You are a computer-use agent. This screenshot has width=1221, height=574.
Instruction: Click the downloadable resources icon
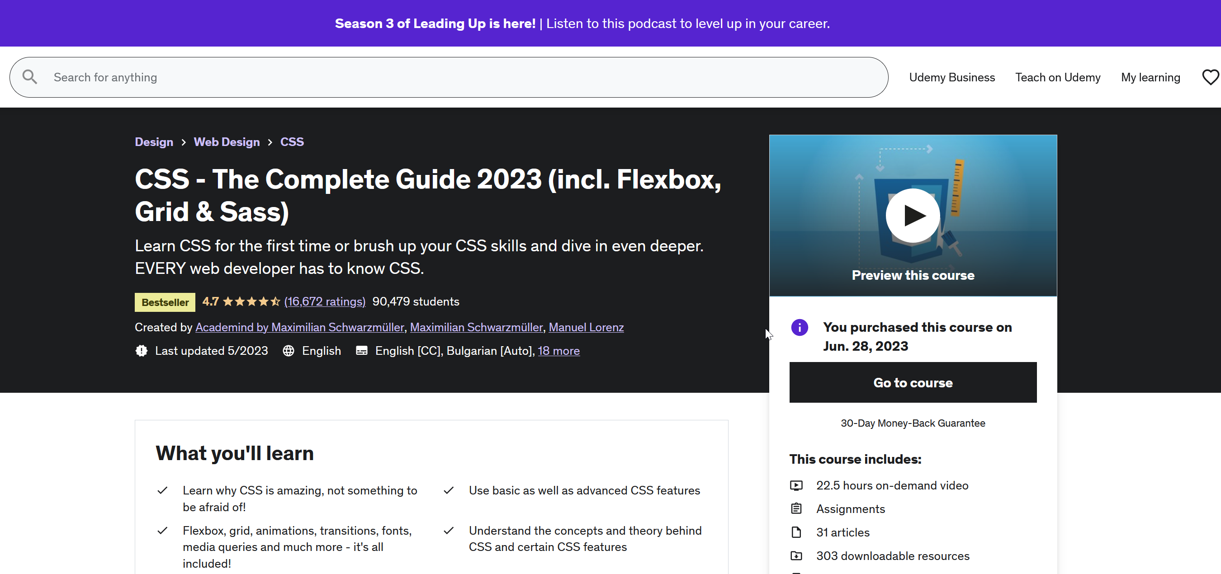(x=796, y=556)
